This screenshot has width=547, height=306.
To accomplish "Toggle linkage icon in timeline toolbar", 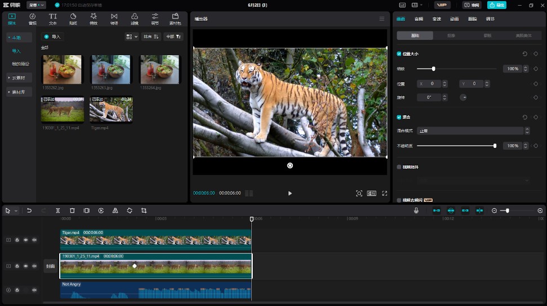I will tap(465, 210).
